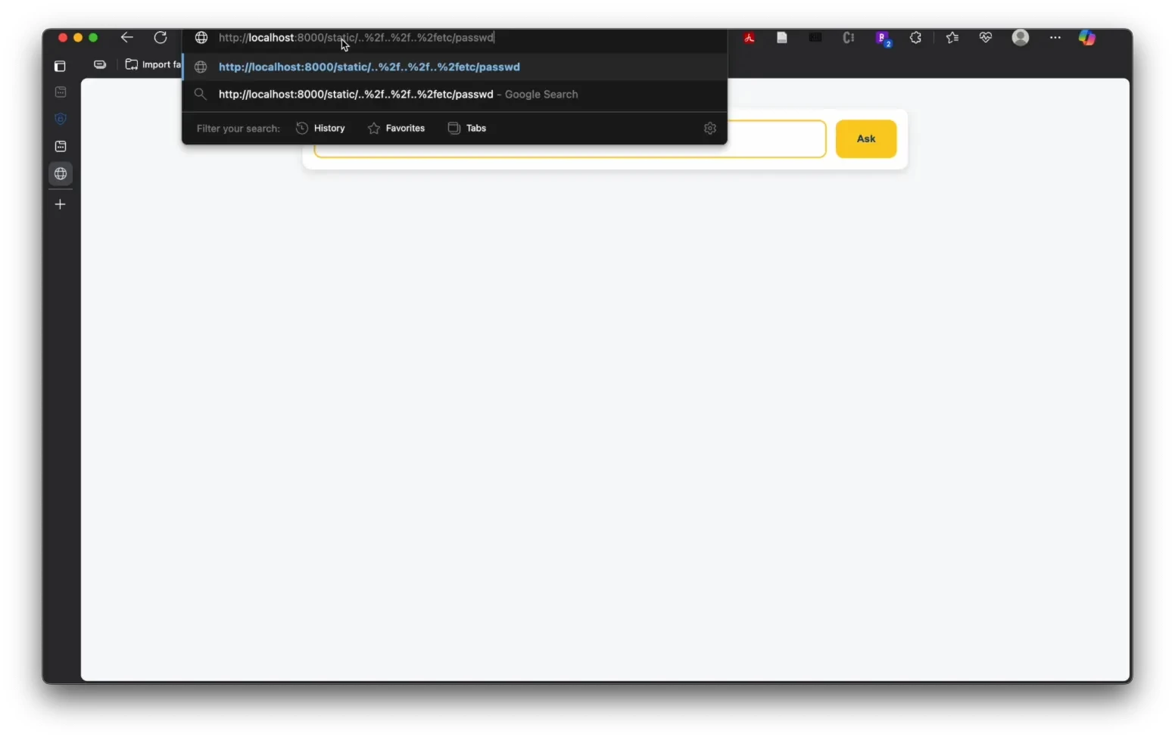Screen dimensions: 1175x740
Task: Open the Adobe Acrobat extension
Action: [x=749, y=38]
